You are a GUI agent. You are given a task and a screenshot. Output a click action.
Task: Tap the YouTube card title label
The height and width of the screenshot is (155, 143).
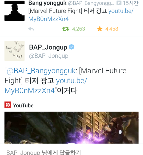pyautogui.click(x=23, y=106)
